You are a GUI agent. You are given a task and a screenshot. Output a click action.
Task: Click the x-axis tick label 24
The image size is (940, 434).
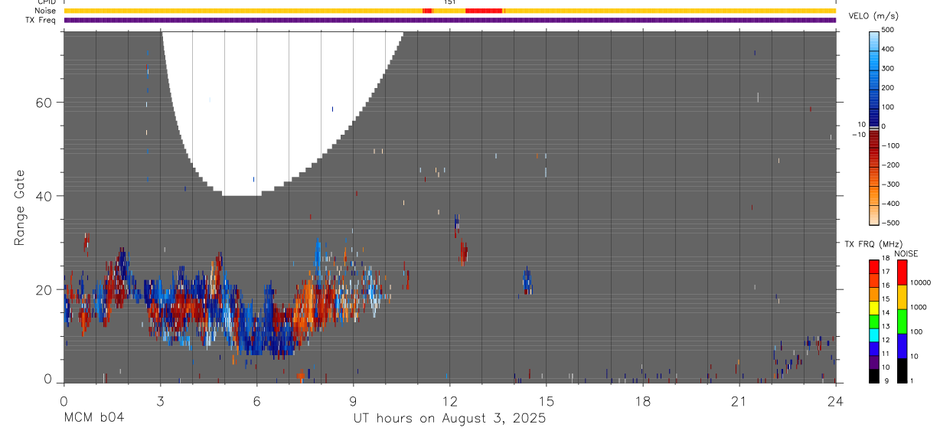[x=835, y=402]
